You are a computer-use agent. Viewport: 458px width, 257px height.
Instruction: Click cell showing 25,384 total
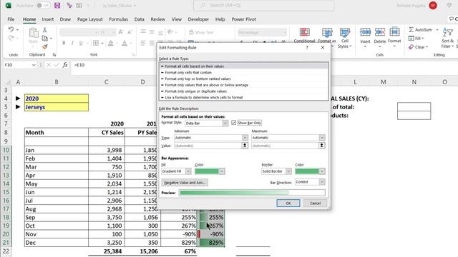tap(107, 251)
